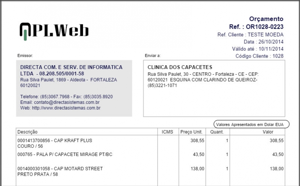Click quantity 1 in CAP KRAFT PLUS row
This screenshot has height=186, width=300.
(x=227, y=140)
